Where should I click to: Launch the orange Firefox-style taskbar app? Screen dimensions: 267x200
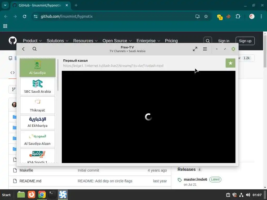(x=32, y=195)
